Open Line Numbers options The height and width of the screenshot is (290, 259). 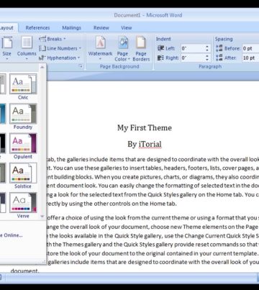[60, 48]
